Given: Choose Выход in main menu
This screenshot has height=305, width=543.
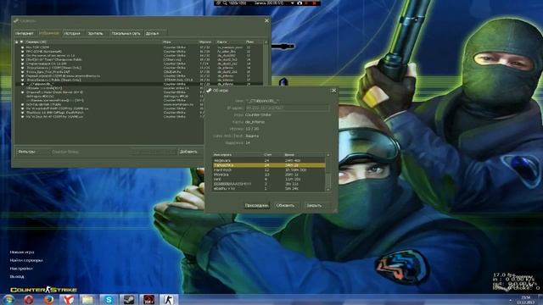Looking at the screenshot, I should pyautogui.click(x=17, y=277).
